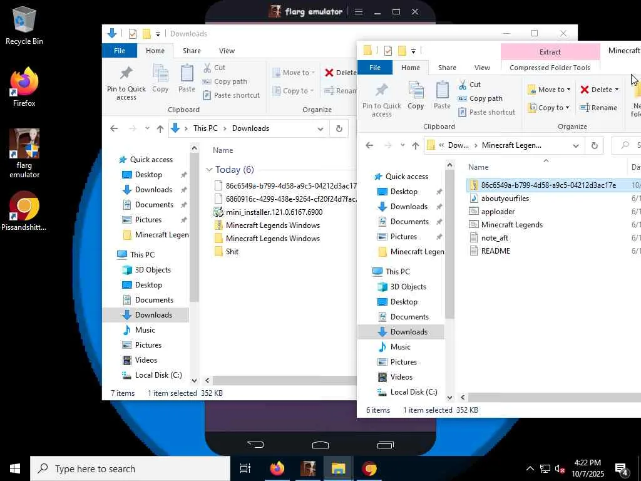Click Paste icon in back Downloads window ribbon
This screenshot has height=481, width=641.
(187, 78)
